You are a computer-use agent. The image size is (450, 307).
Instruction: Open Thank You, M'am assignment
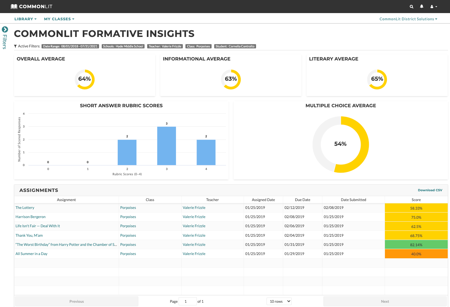click(x=29, y=236)
